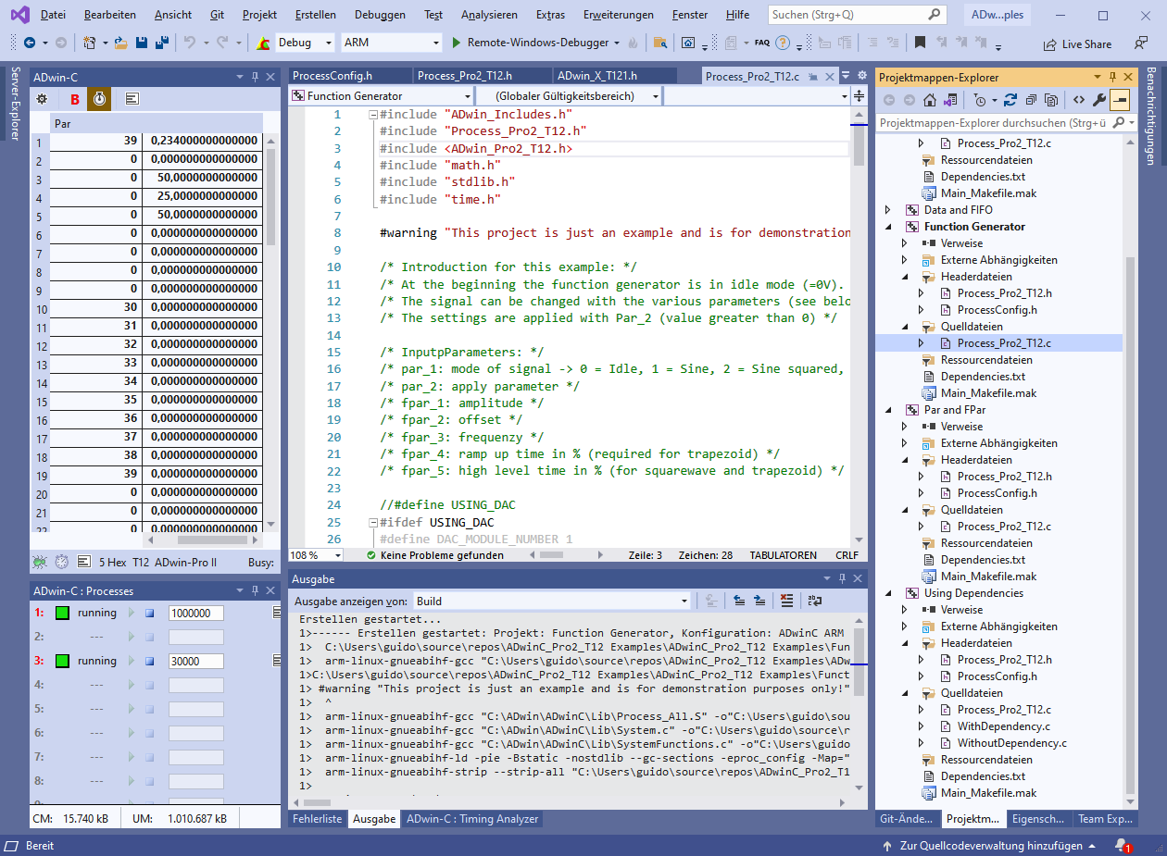Viewport: 1167px width, 856px height.
Task: Click the help question mark toolbar icon
Action: pyautogui.click(x=783, y=43)
